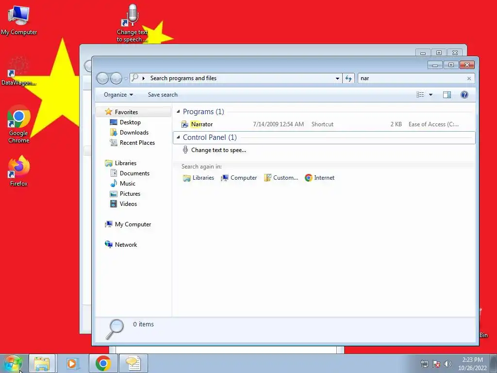The image size is (497, 373).
Task: Search again in Computer
Action: point(239,178)
